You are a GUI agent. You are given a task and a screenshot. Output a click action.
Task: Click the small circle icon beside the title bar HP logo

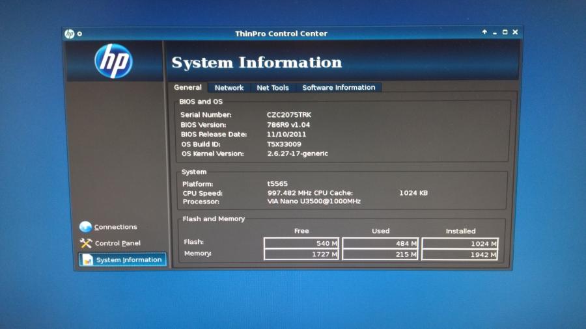(x=79, y=34)
